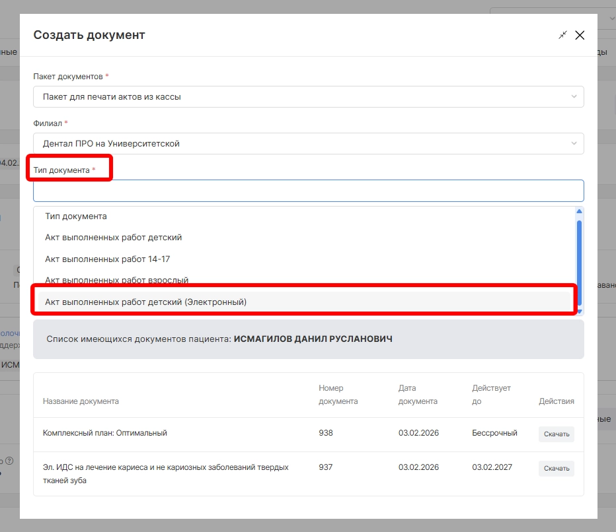
Task: Choose 'Акт выполненных работ 14-17' option
Action: 107,259
